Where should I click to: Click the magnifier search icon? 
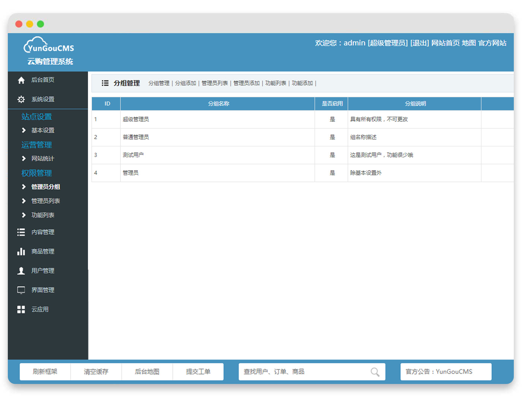375,372
